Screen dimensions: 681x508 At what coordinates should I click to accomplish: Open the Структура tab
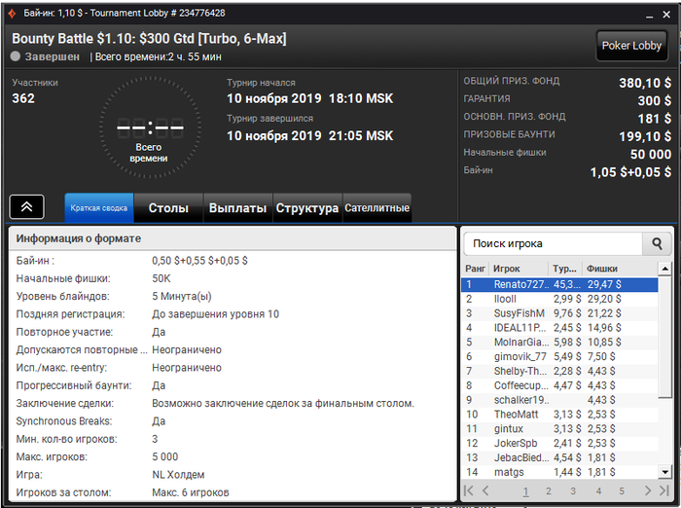pyautogui.click(x=307, y=207)
